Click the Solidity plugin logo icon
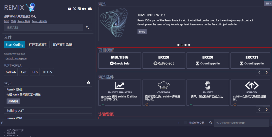Screen dimensions: 272x137 tap(208, 85)
